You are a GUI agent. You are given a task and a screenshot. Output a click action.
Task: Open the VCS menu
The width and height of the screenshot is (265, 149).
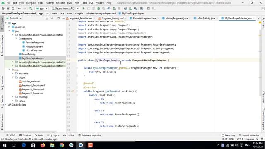click(x=91, y=3)
